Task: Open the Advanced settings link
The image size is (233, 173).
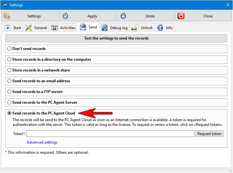Action: (x=42, y=142)
